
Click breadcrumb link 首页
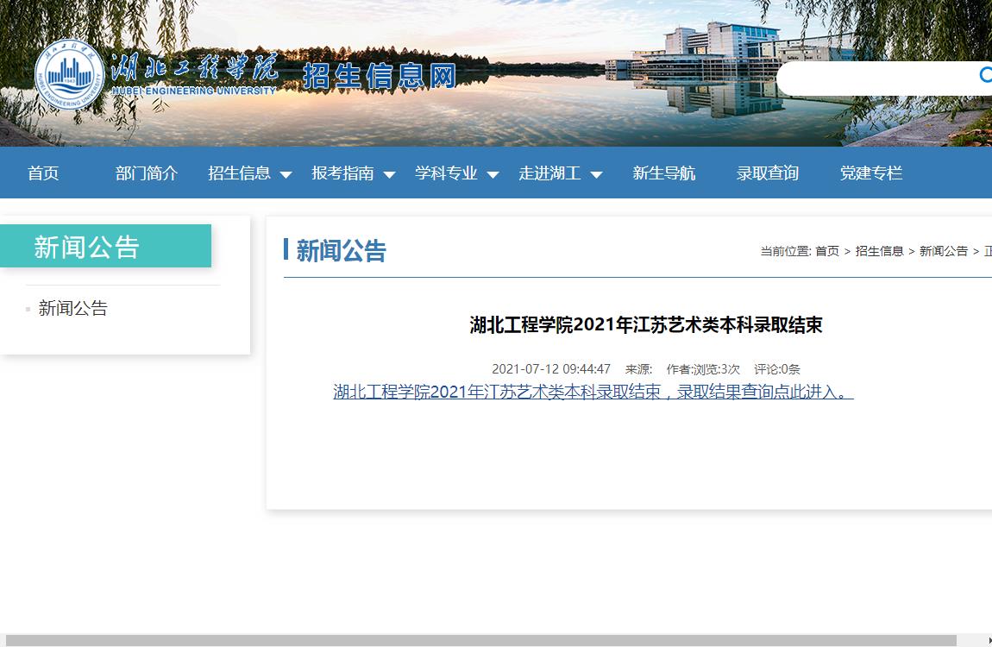pyautogui.click(x=827, y=251)
